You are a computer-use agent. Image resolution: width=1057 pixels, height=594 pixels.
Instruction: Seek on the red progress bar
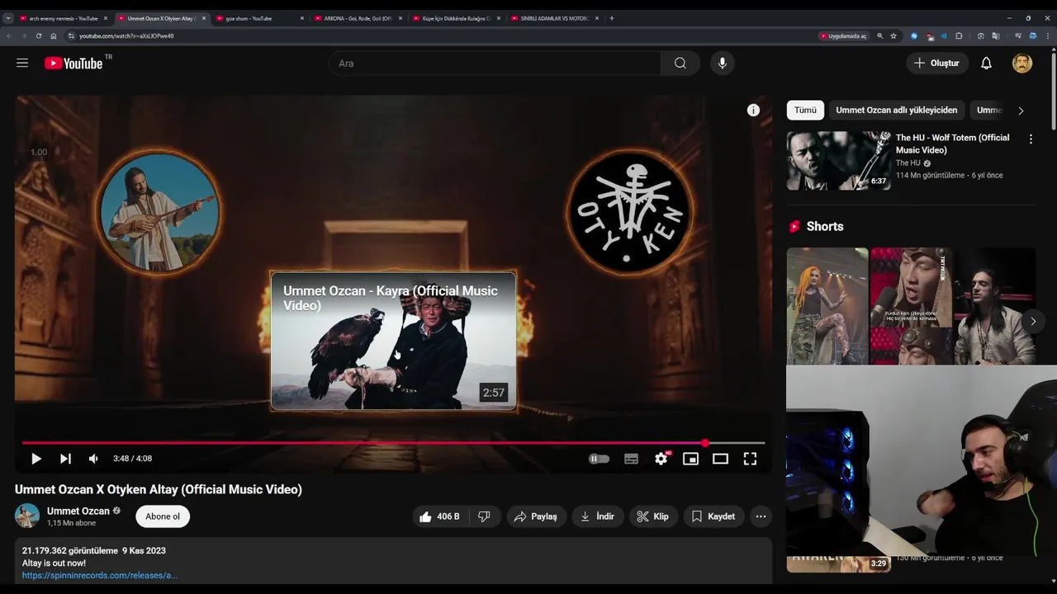click(x=393, y=443)
